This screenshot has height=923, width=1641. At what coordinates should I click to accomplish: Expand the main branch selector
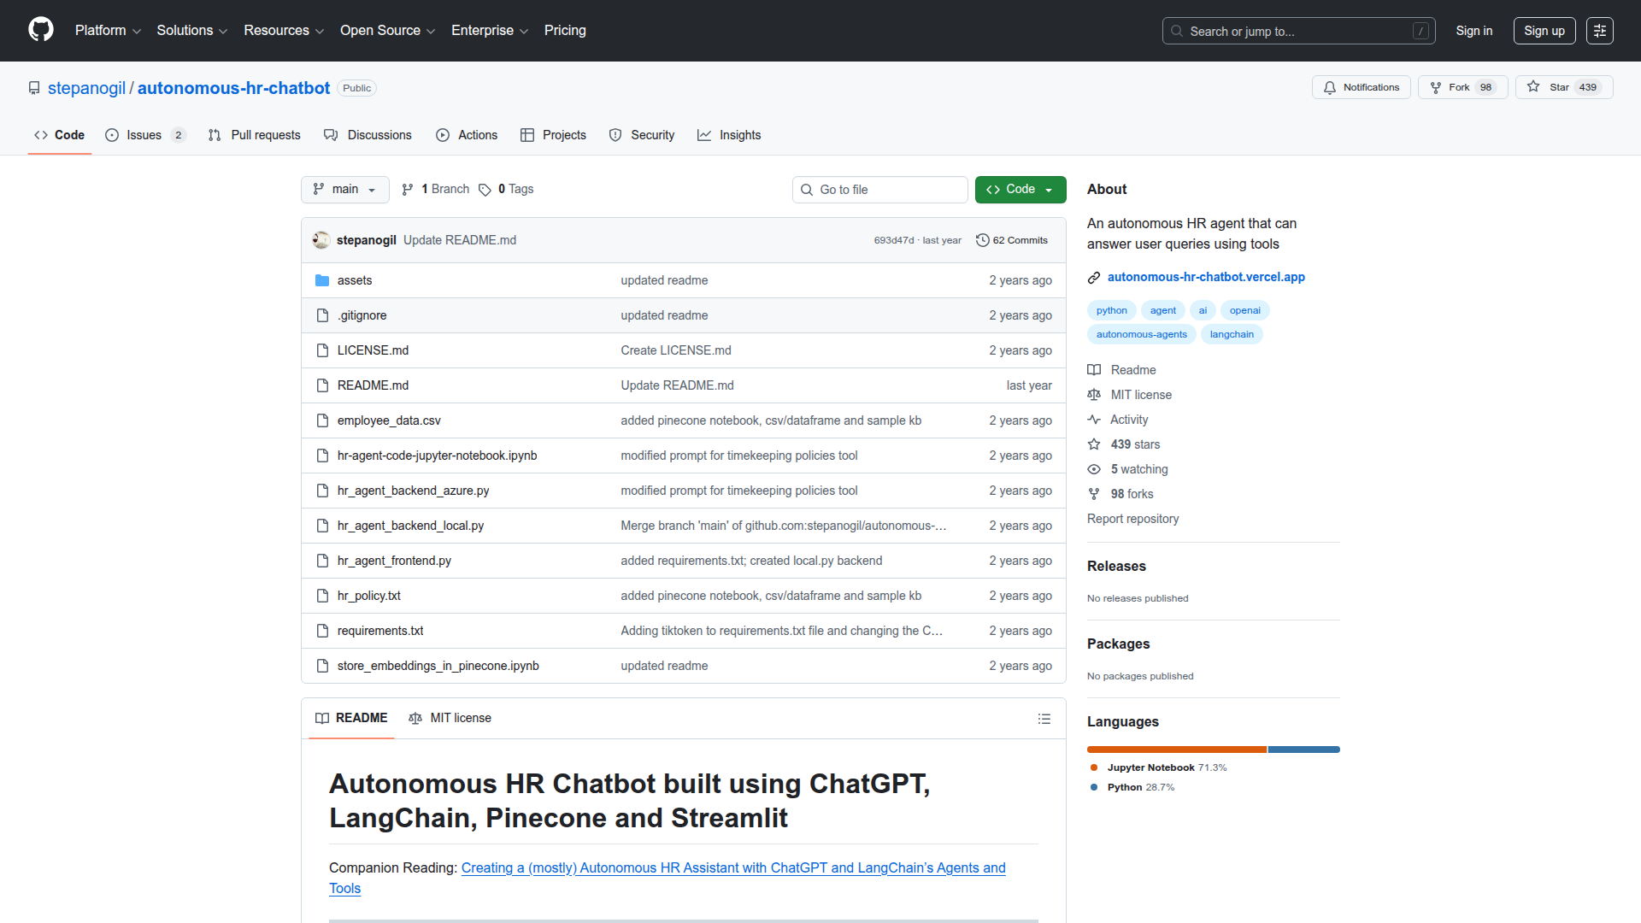(344, 189)
